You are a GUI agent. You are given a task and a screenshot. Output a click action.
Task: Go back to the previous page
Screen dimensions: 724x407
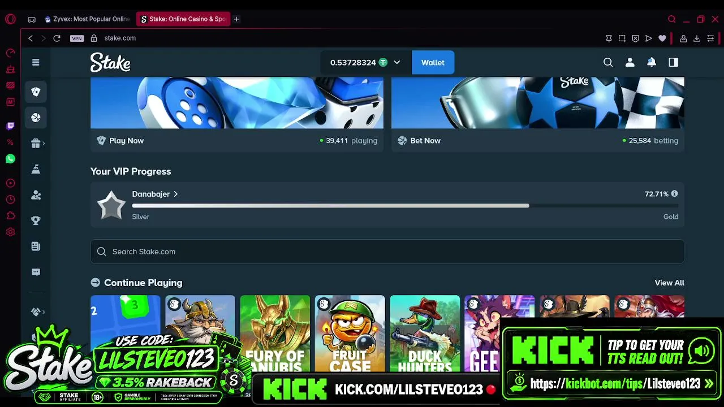[31, 38]
